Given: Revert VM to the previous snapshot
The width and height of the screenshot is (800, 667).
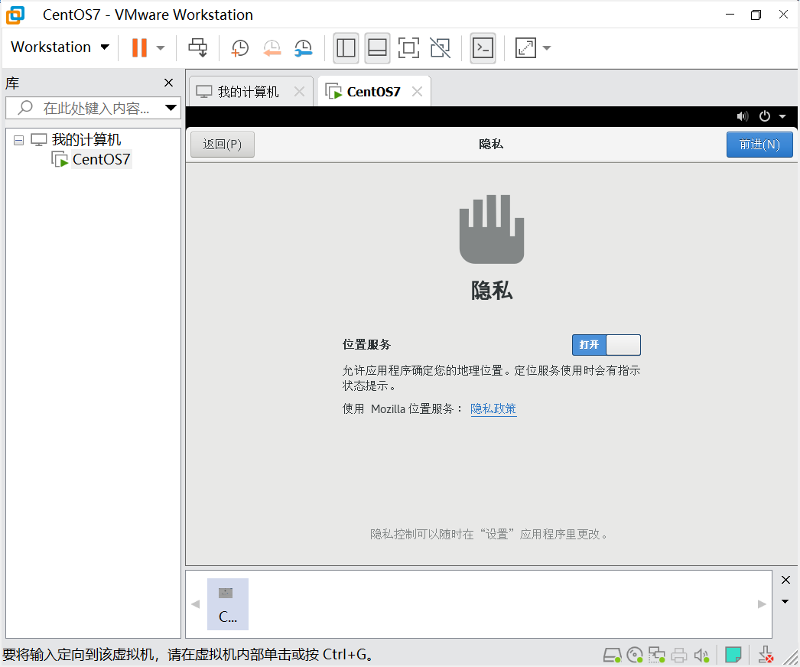Looking at the screenshot, I should pyautogui.click(x=272, y=48).
